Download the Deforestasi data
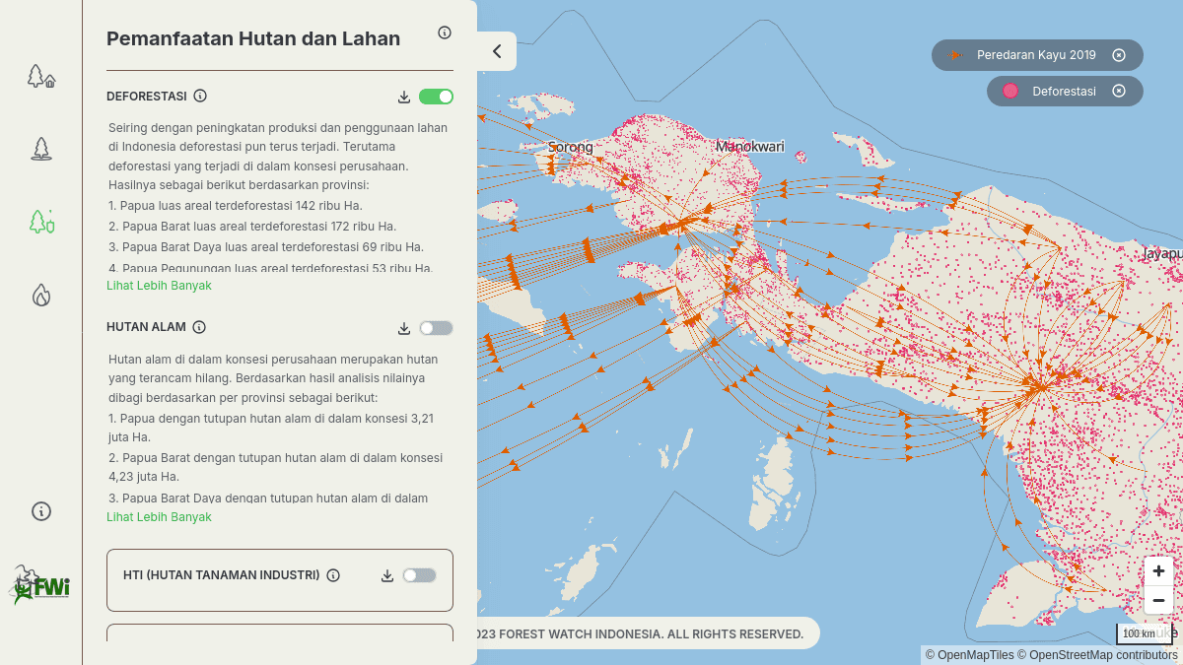The image size is (1183, 665). [404, 97]
